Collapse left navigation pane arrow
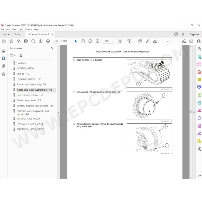This screenshot has height=202, width=202. [x=59, y=112]
